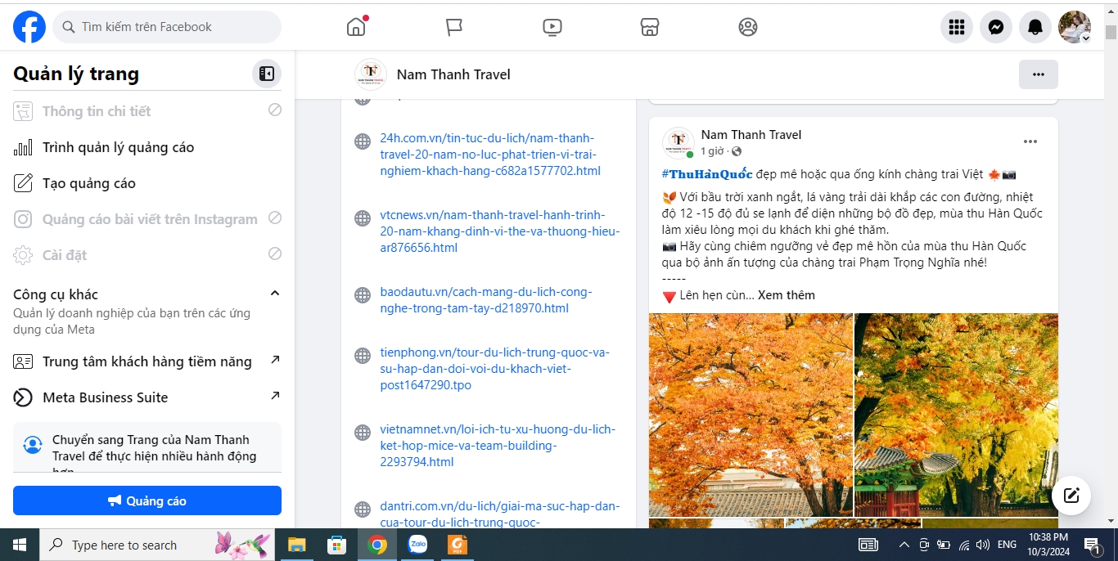Click the post author avatar
The width and height of the screenshot is (1118, 561).
pos(678,143)
